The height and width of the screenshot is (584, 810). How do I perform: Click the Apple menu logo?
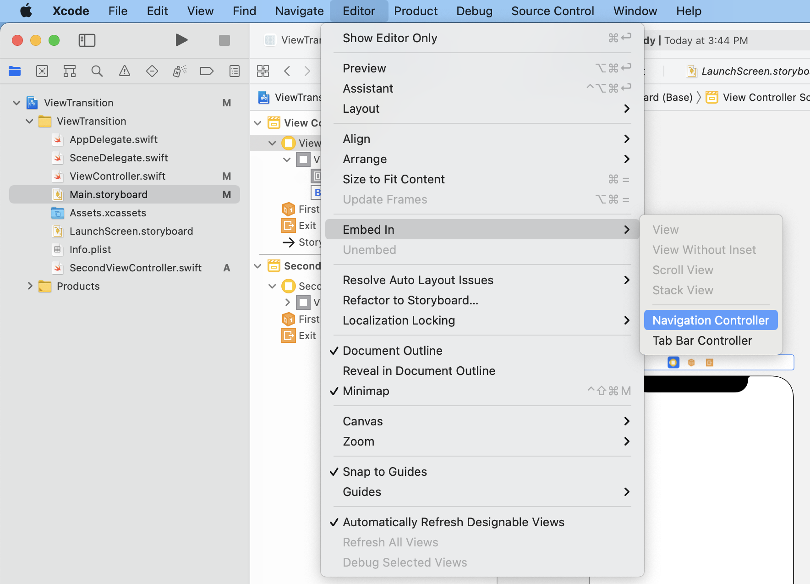(26, 11)
